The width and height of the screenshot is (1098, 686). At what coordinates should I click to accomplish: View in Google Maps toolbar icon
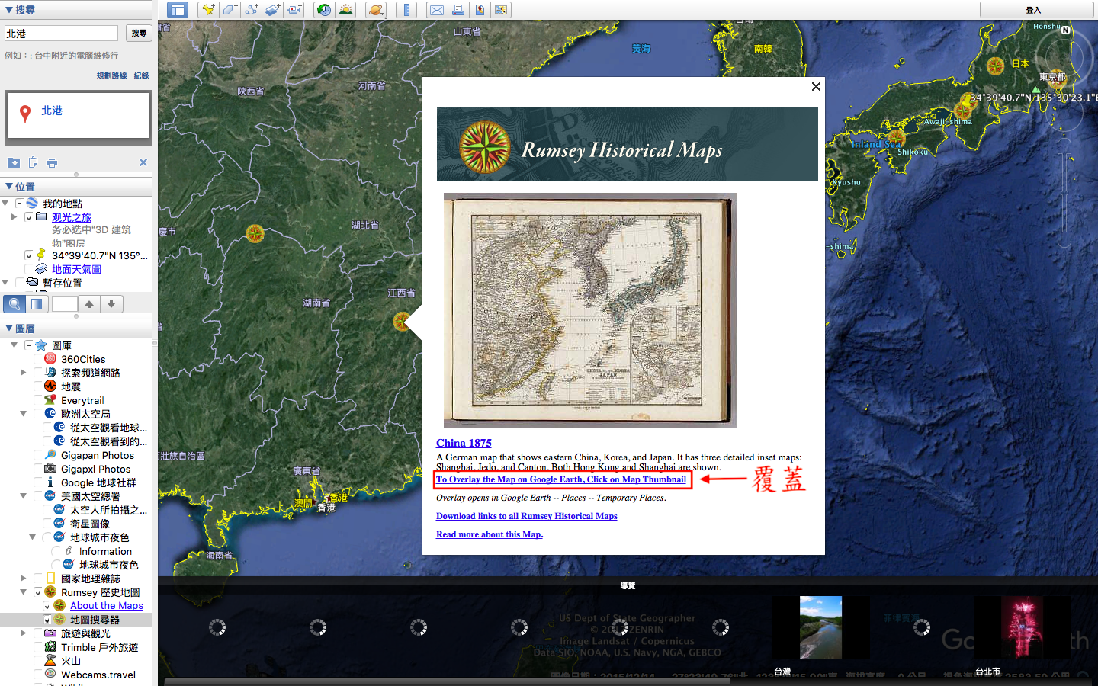[501, 10]
